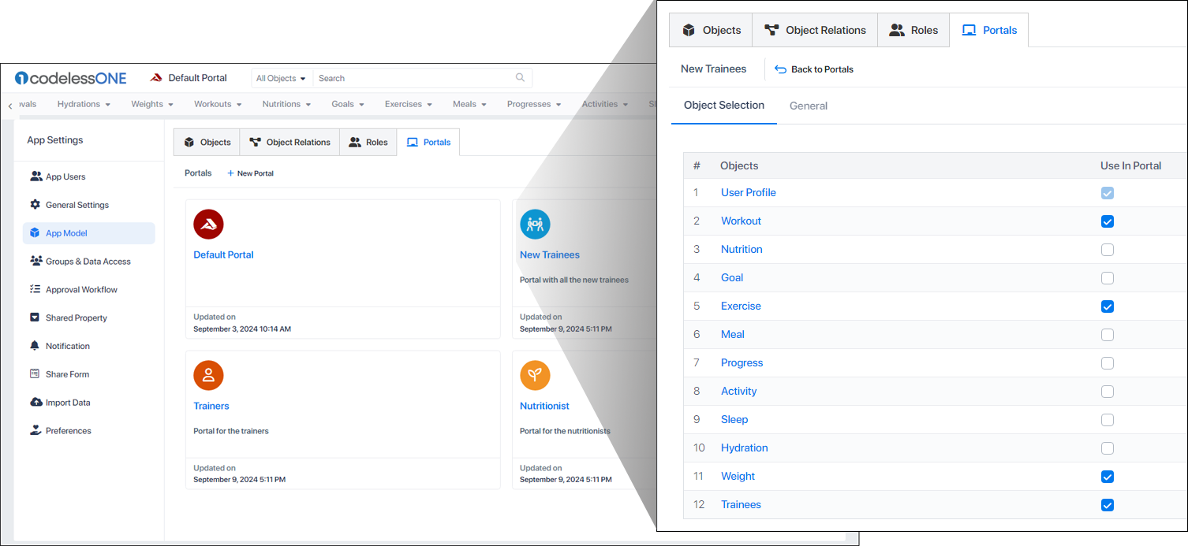
Task: Open the Progress object link
Action: point(742,363)
